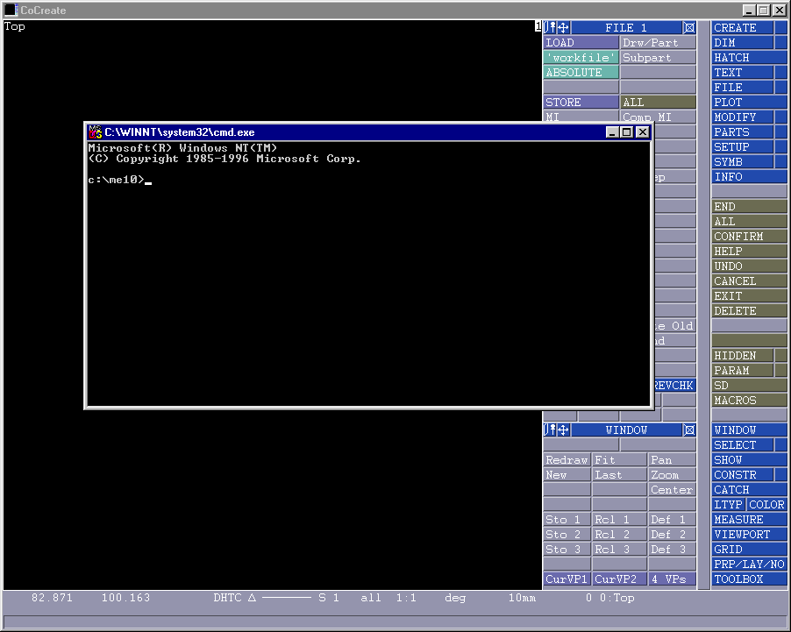Click the cmd.exe title bar icon
Viewport: 791px width, 632px height.
tap(95, 131)
